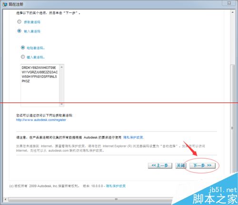Open the 隐私保护政策 link beside the notice text
The height and width of the screenshot is (205, 238).
tap(133, 138)
